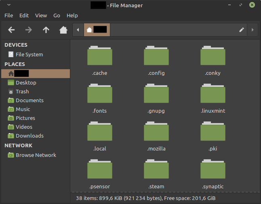Select the home folder in Places sidebar
This screenshot has height=204, width=261.
click(x=36, y=74)
